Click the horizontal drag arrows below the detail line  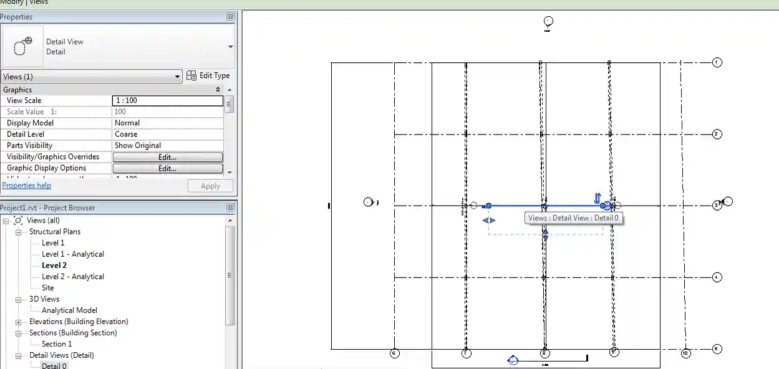click(489, 220)
